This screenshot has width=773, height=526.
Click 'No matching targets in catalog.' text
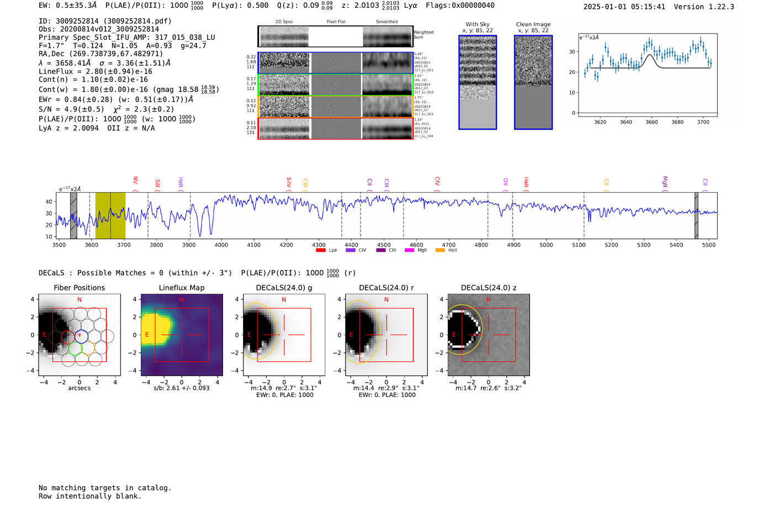coord(105,488)
